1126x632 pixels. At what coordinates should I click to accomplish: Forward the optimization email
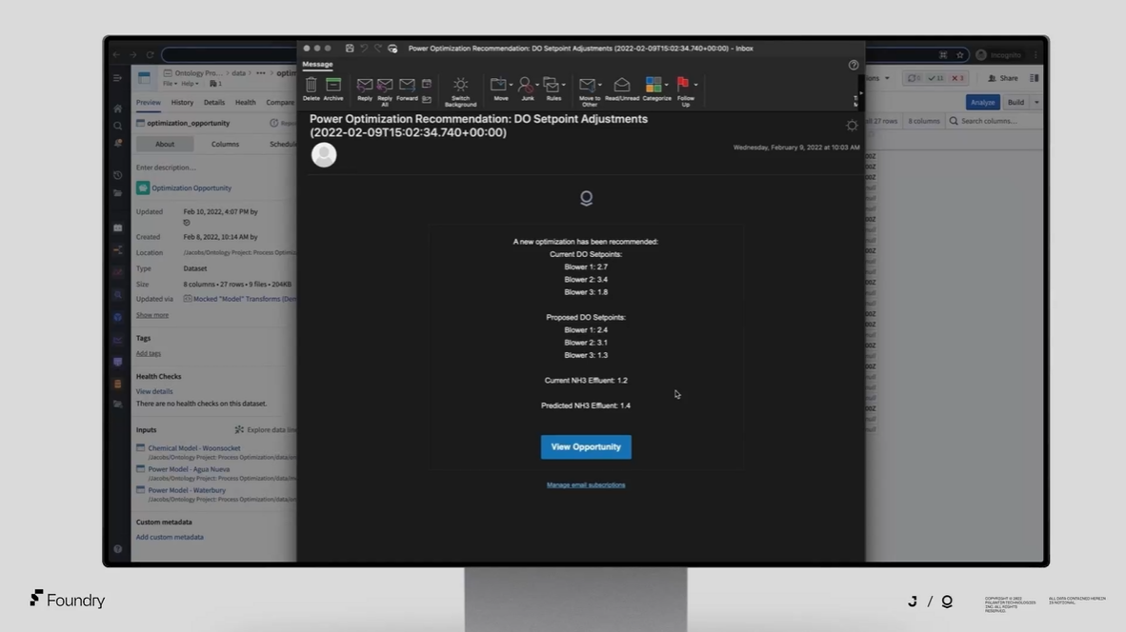(x=407, y=87)
